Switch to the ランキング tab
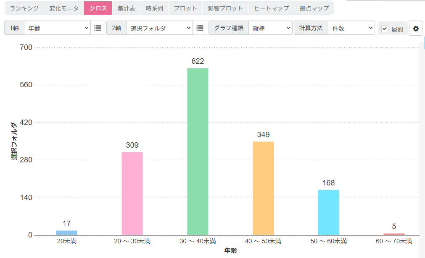The image size is (425, 258). click(x=24, y=8)
